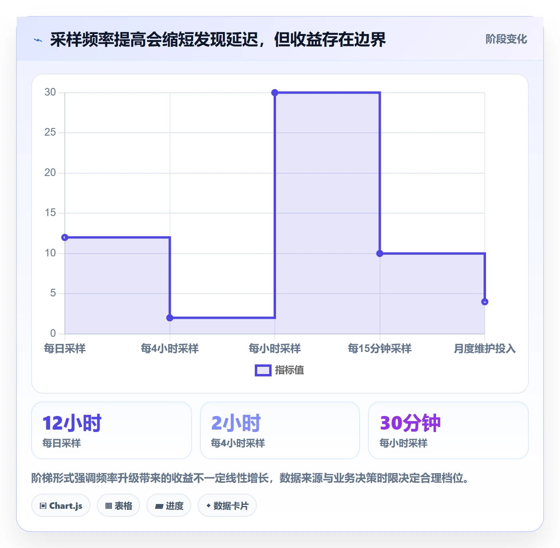Click the y-axis value 0
Viewport: 560px width, 548px height.
[x=53, y=334]
